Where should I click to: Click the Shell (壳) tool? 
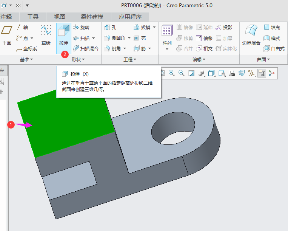point(140,38)
